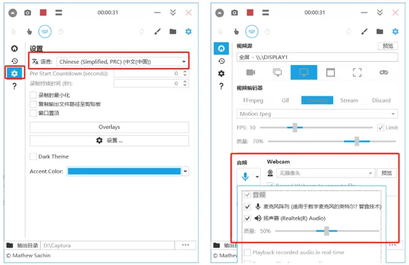409x265 pixels.
Task: Click the collapse up-arrow circle in left window
Action: 13,13
